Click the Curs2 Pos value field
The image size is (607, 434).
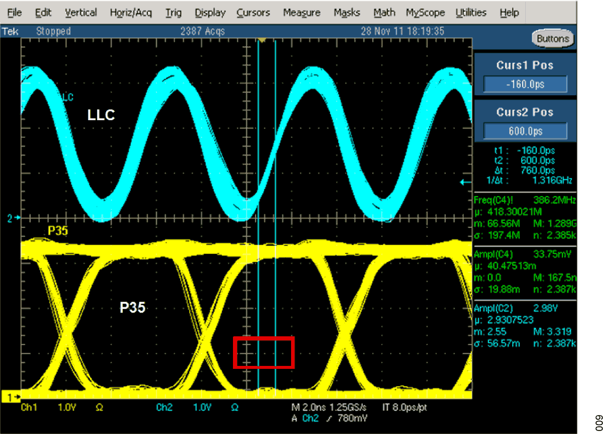525,131
